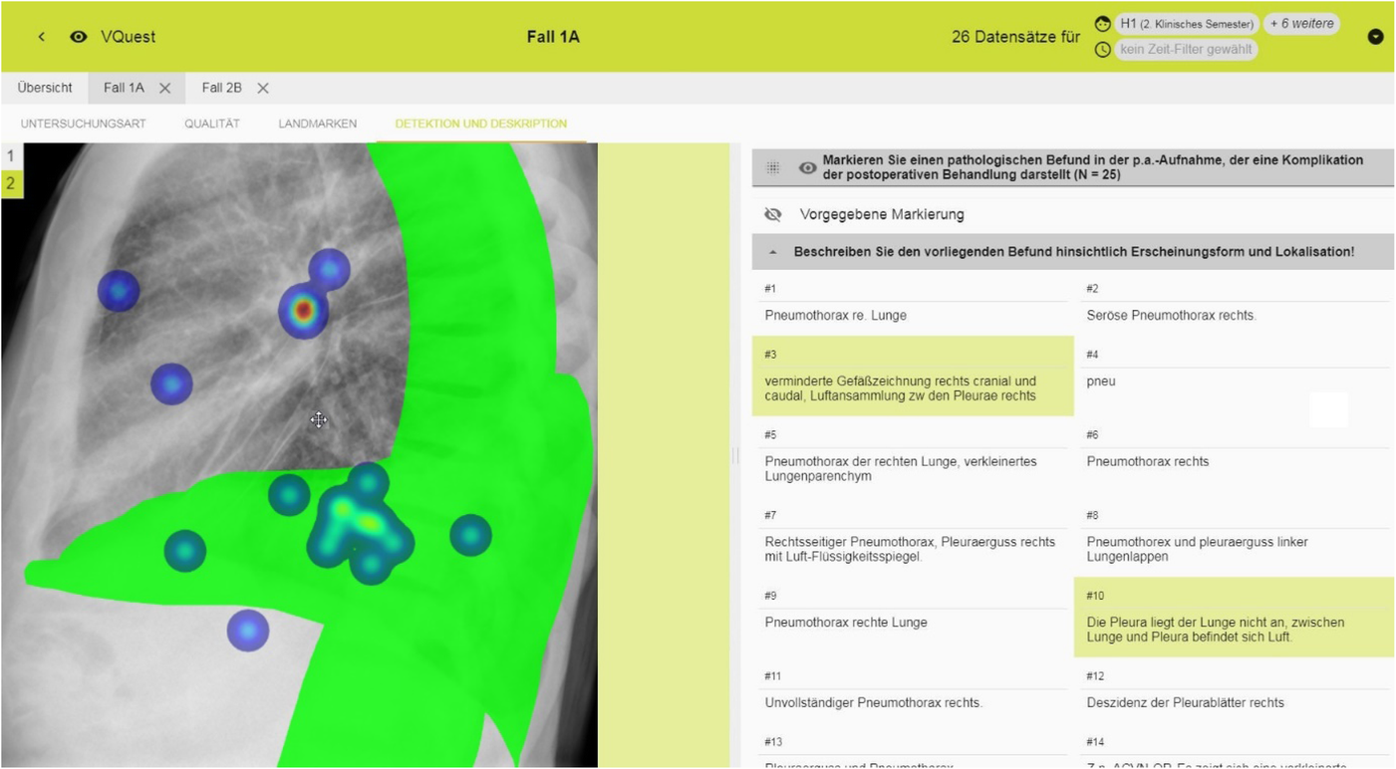Select the Fall 1A tab
Viewport: 1396px width, 769px height.
coord(124,88)
